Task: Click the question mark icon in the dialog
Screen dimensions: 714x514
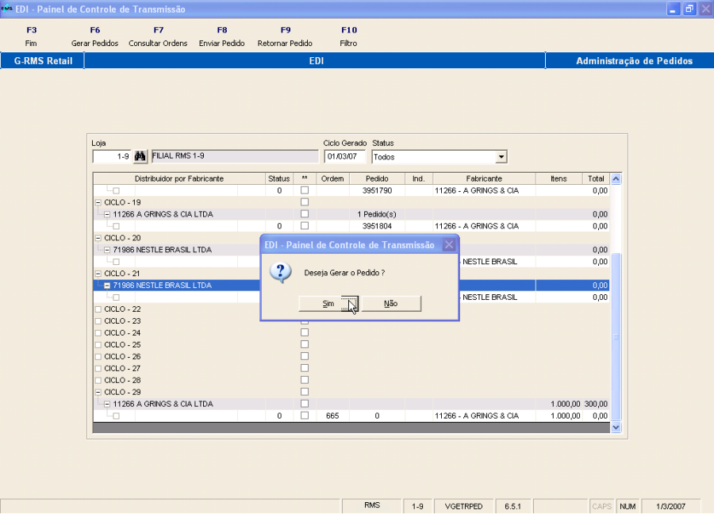Action: [x=281, y=273]
